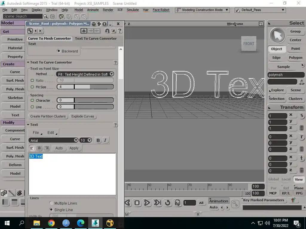
Task: Select the Multiple Lines radio button
Action: [51, 203]
